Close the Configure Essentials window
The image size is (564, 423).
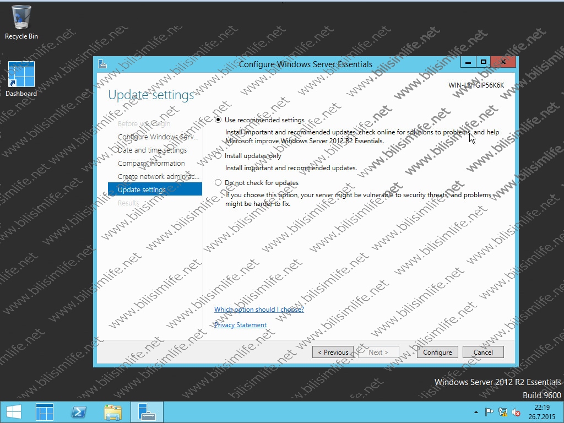tap(503, 62)
